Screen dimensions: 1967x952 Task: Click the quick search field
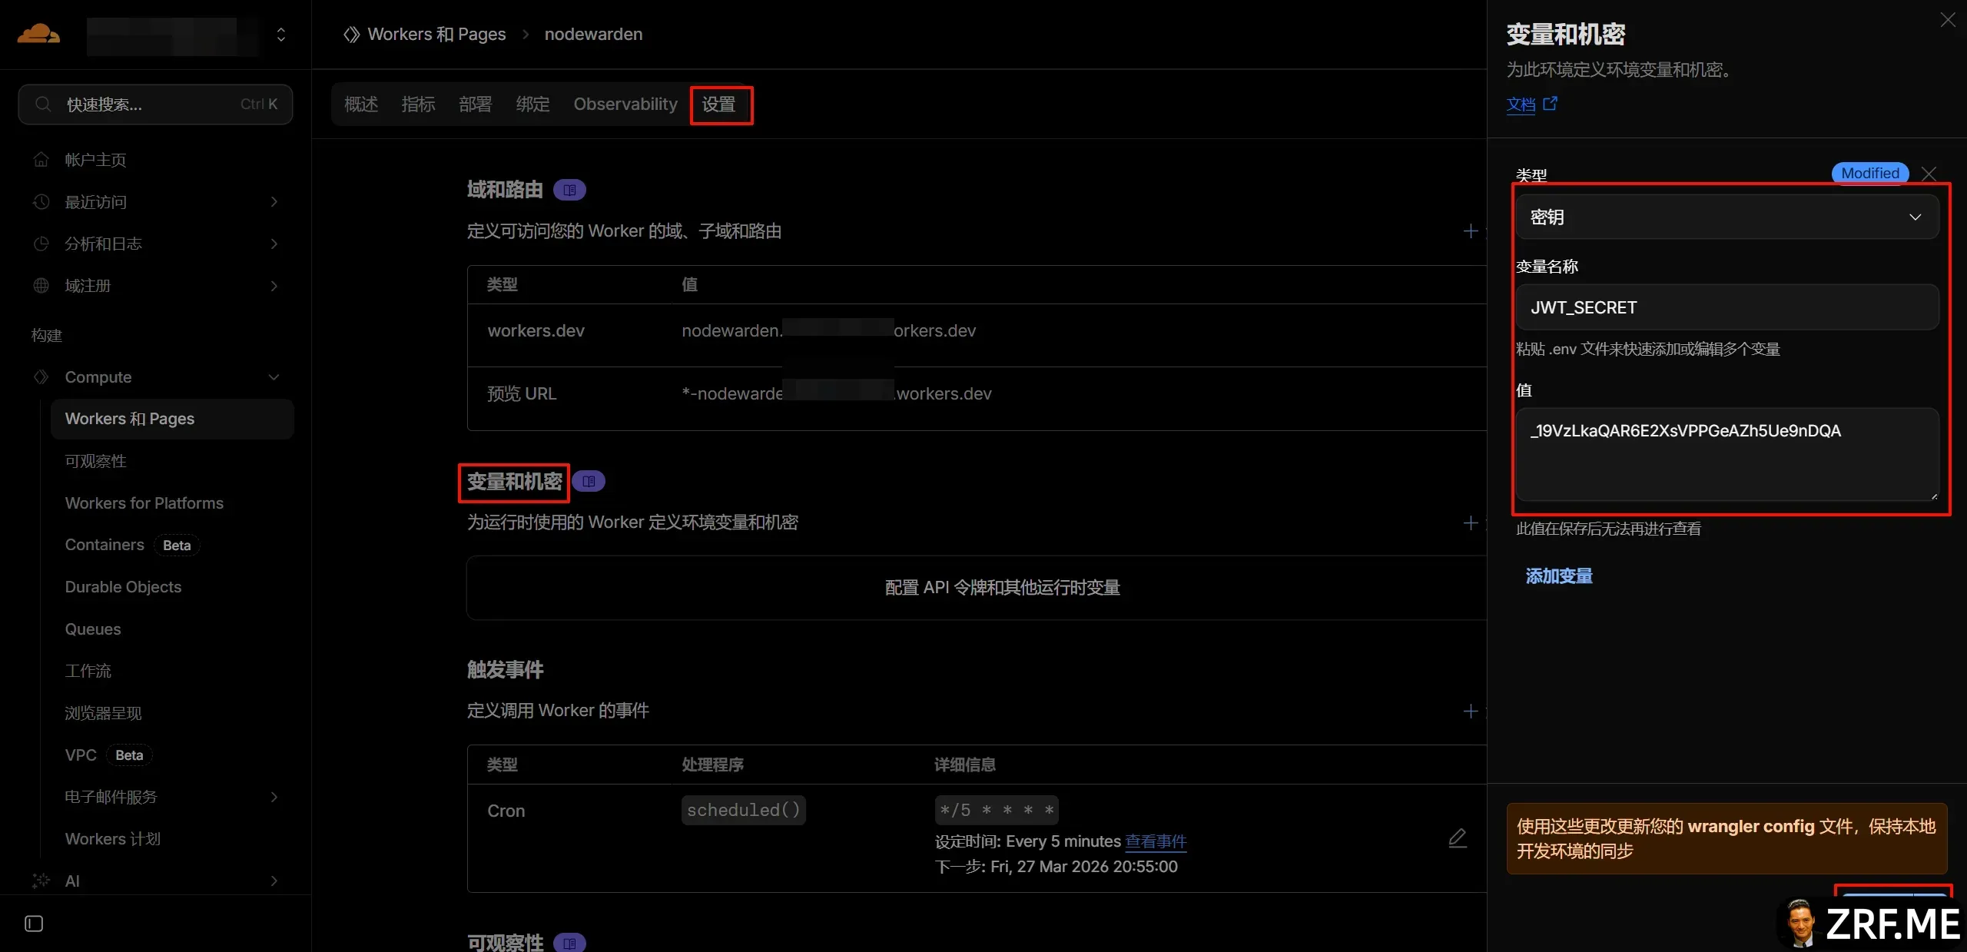point(155,104)
